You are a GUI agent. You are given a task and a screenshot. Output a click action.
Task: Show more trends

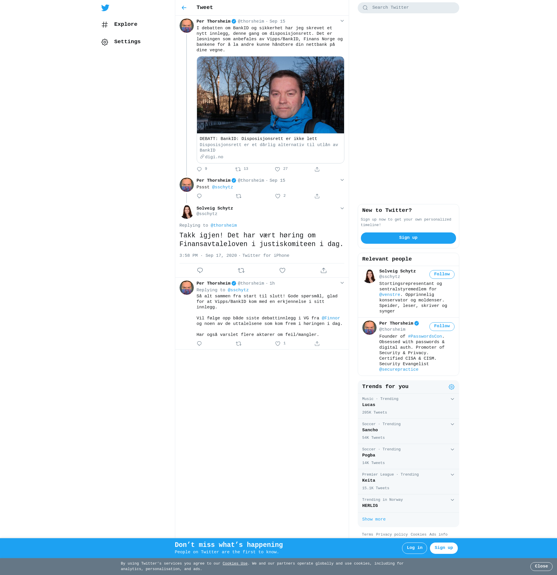coord(374,519)
